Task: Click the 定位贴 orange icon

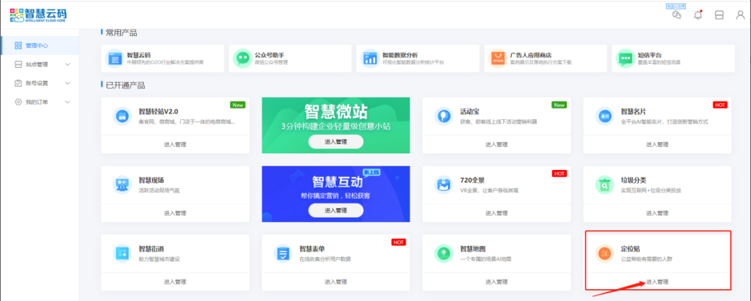Action: pyautogui.click(x=603, y=253)
